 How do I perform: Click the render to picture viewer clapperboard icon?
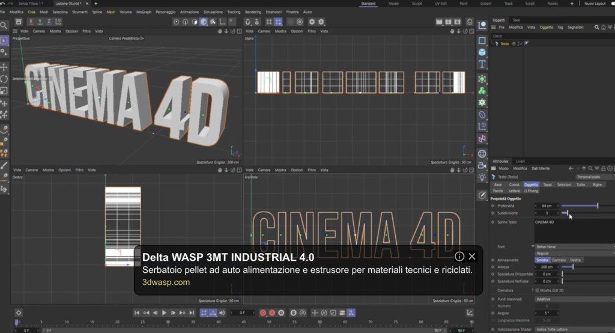click(448, 22)
